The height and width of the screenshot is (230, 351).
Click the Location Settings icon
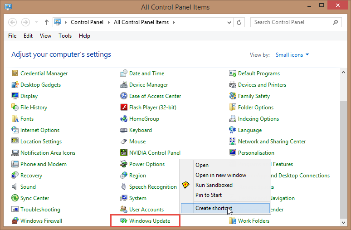15,141
